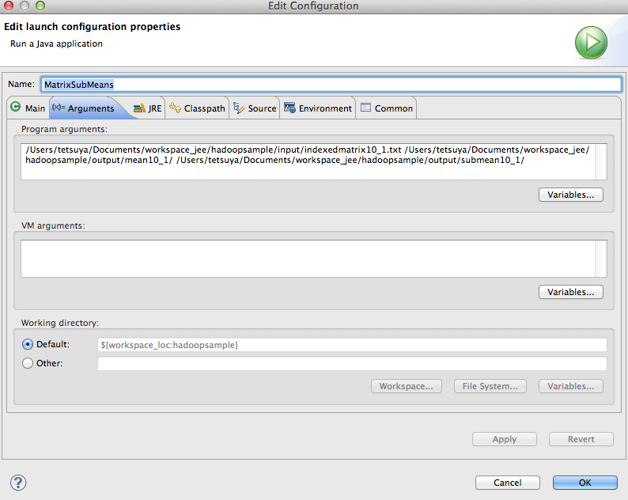Open help via the question mark icon

(18, 483)
